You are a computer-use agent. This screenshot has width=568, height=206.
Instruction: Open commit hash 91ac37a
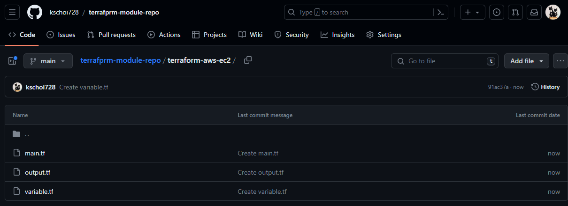[x=499, y=87]
